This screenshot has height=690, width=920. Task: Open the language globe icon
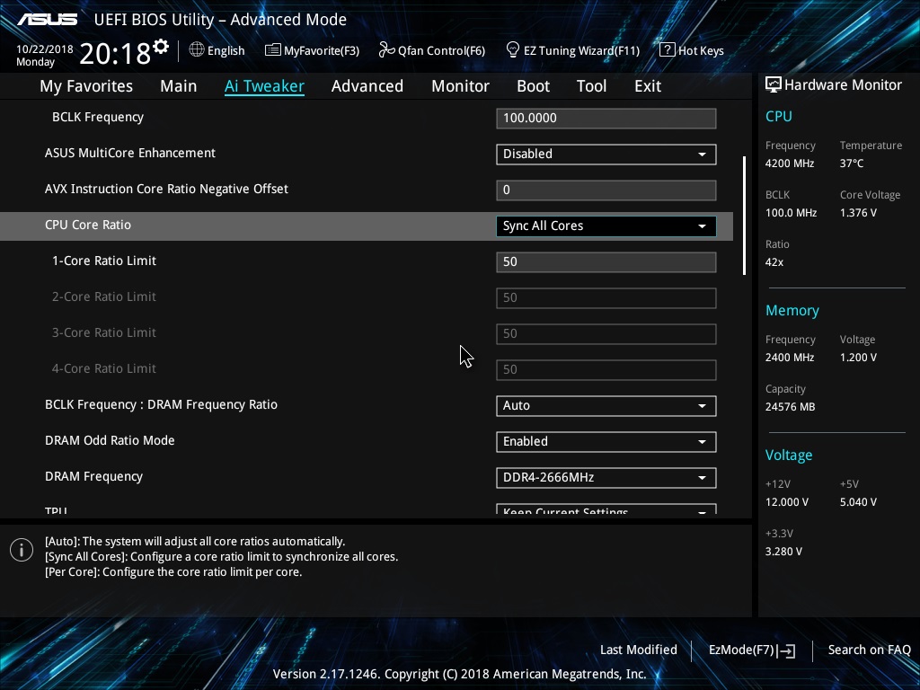tap(197, 50)
